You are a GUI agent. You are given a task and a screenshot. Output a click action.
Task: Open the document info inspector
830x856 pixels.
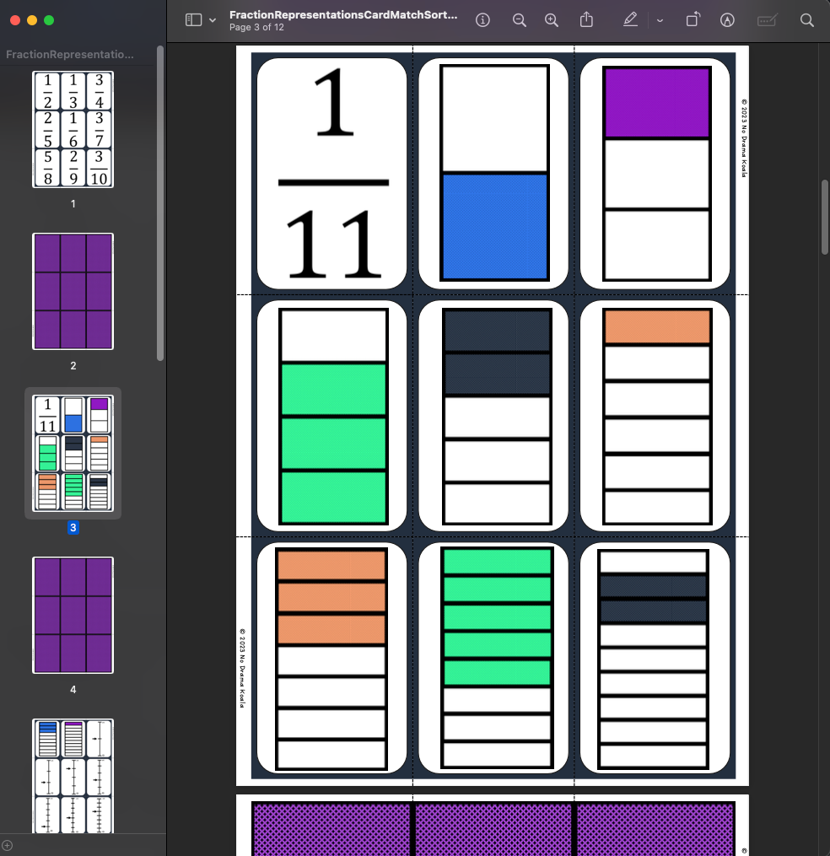(x=482, y=19)
